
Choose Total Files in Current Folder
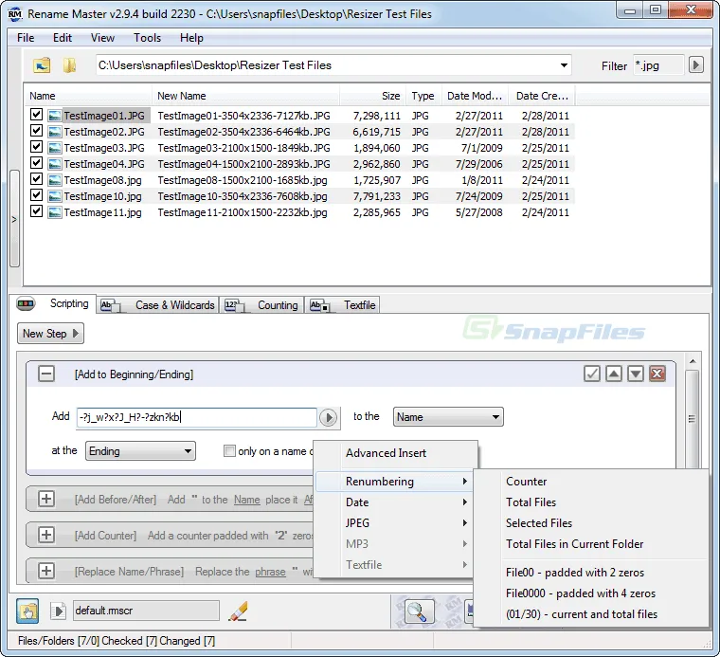click(591, 544)
